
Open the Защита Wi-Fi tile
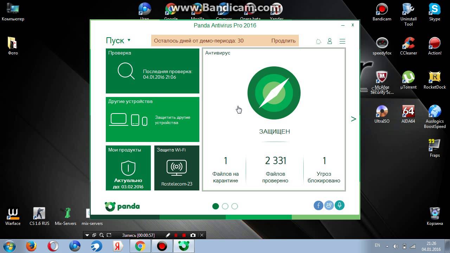(177, 168)
